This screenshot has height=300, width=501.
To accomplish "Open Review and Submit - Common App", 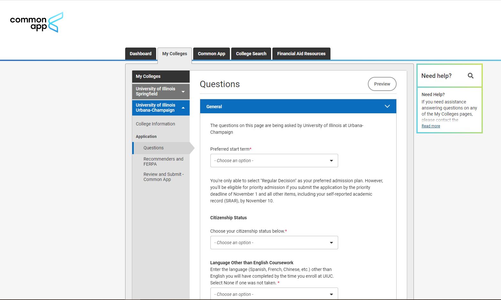I will pos(163,177).
